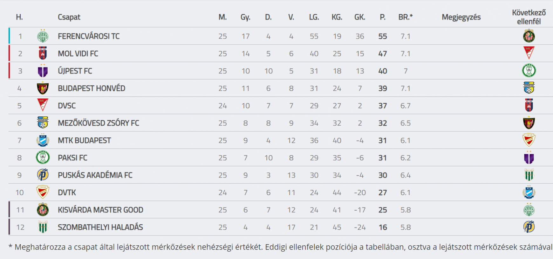Click the Paksi FC round green crest
The height and width of the screenshot is (259, 553).
[x=43, y=157]
